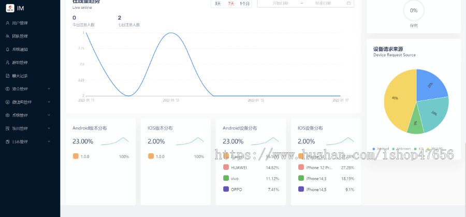Click sparkline chart in IOS设备分布 card
This screenshot has height=217, width=466.
coord(340,141)
